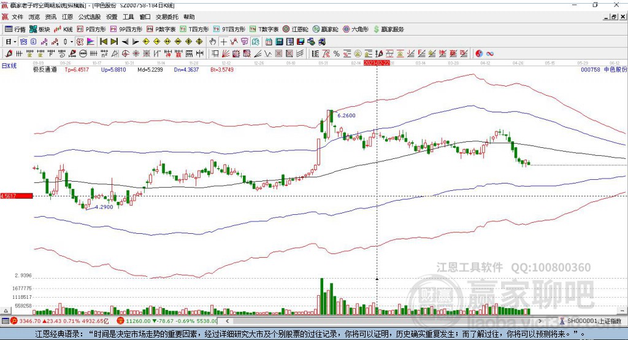The height and width of the screenshot is (340, 628).
Task: Open the 9P四方形 tool
Action: pyautogui.click(x=126, y=29)
